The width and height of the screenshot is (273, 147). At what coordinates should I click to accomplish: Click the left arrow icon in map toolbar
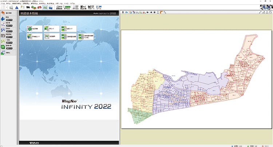(148, 12)
